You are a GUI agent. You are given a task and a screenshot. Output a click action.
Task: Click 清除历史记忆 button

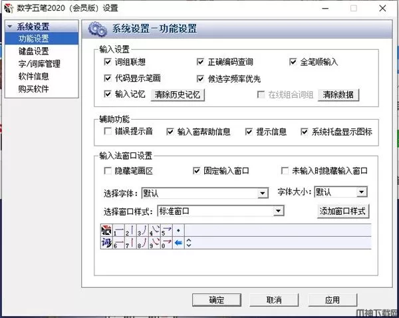[178, 94]
